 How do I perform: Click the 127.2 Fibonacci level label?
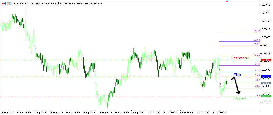click(257, 44)
